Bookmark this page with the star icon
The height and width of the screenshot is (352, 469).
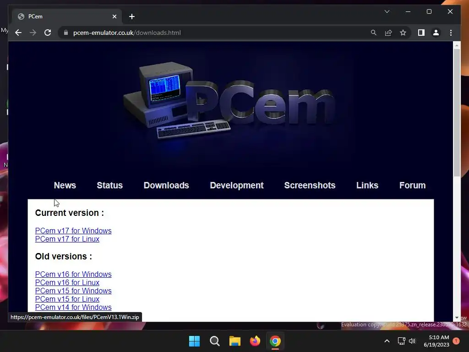pos(403,33)
